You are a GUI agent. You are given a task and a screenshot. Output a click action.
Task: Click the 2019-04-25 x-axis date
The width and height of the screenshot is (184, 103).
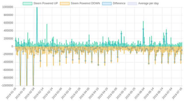tap(103, 93)
